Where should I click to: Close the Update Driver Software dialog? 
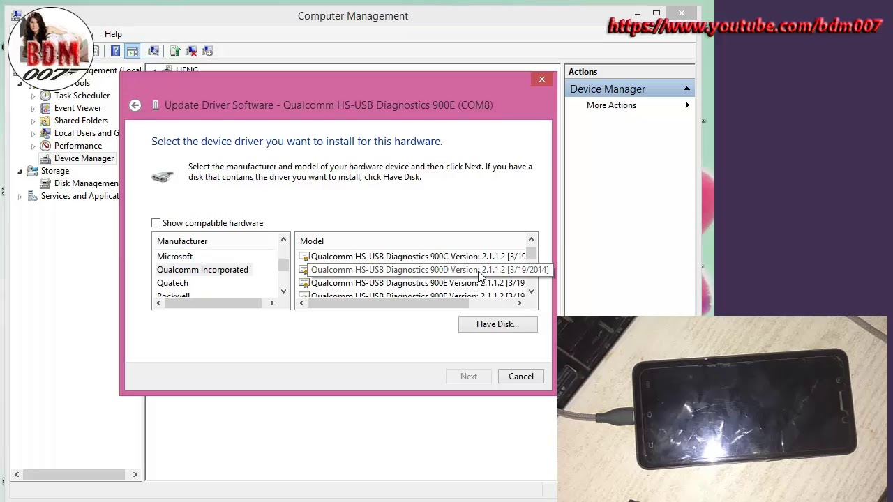[541, 79]
